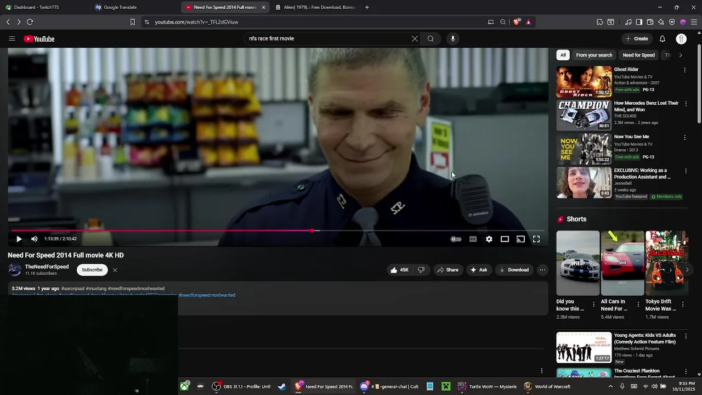Search with voice microphone

pyautogui.click(x=452, y=39)
